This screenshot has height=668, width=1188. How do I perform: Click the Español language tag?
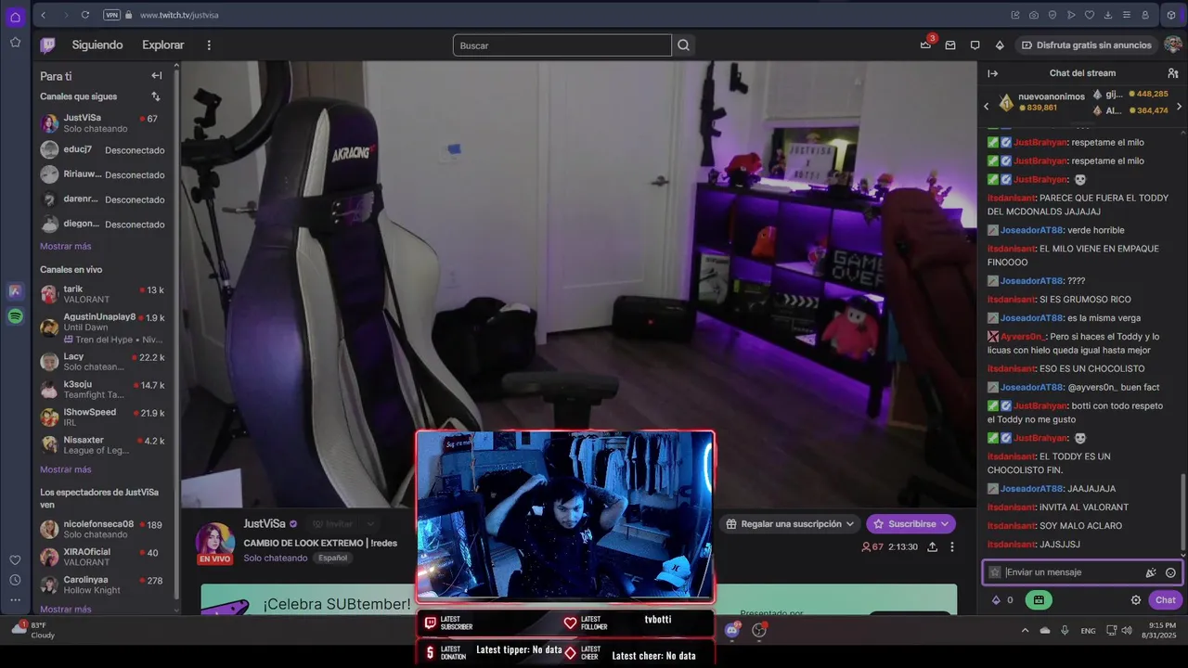click(332, 558)
